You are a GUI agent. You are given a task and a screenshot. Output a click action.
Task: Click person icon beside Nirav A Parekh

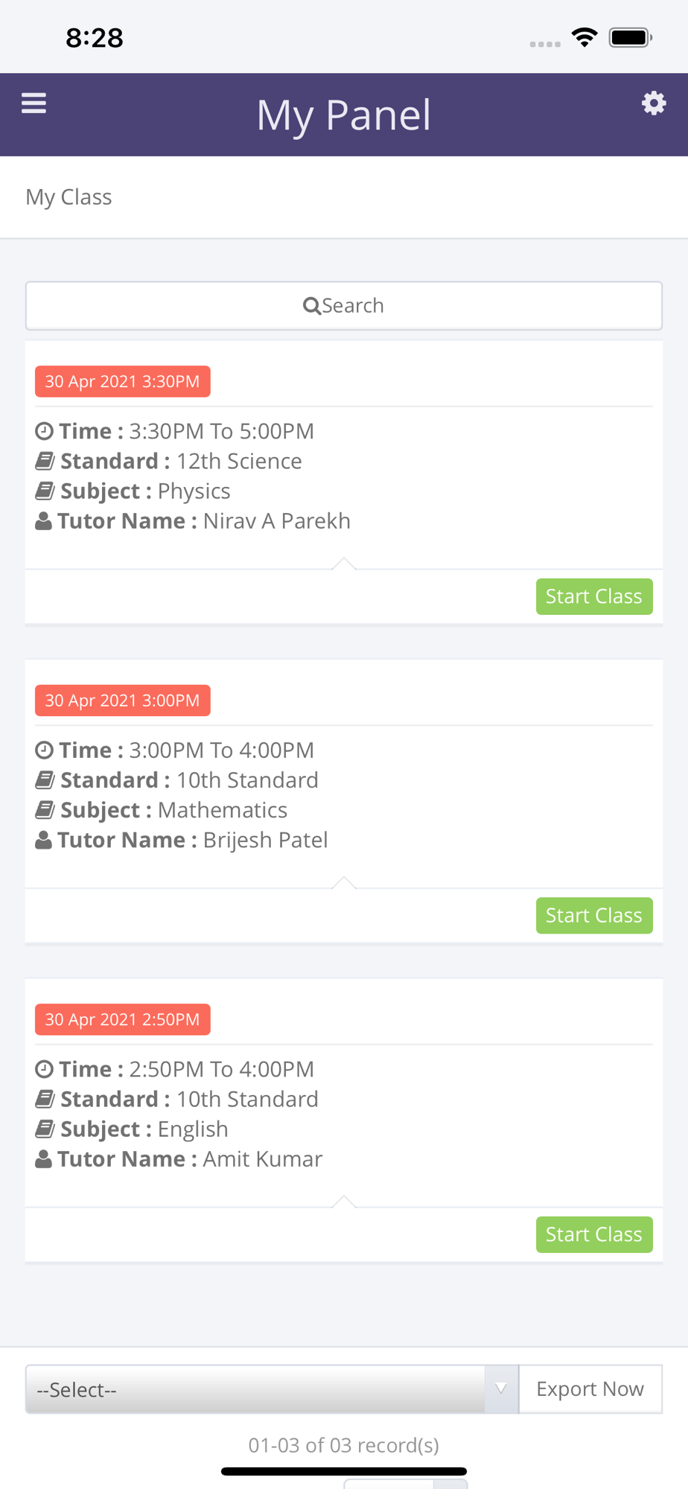tap(44, 521)
